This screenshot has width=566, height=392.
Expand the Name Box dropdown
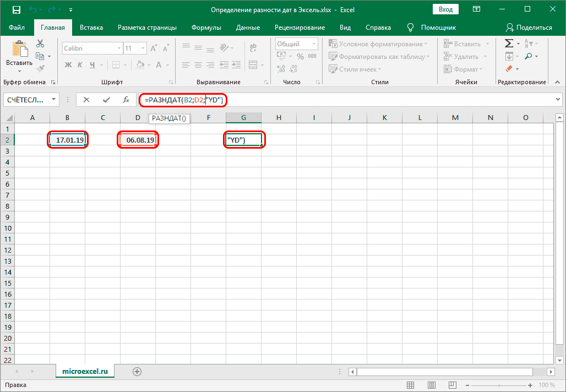tap(54, 100)
